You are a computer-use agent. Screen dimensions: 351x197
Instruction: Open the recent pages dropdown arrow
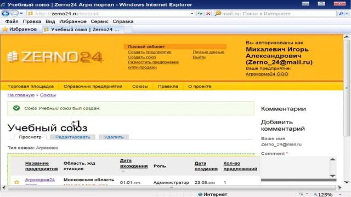[21, 14]
